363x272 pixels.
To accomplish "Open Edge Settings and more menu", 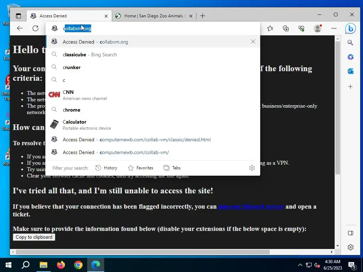I will [334, 28].
